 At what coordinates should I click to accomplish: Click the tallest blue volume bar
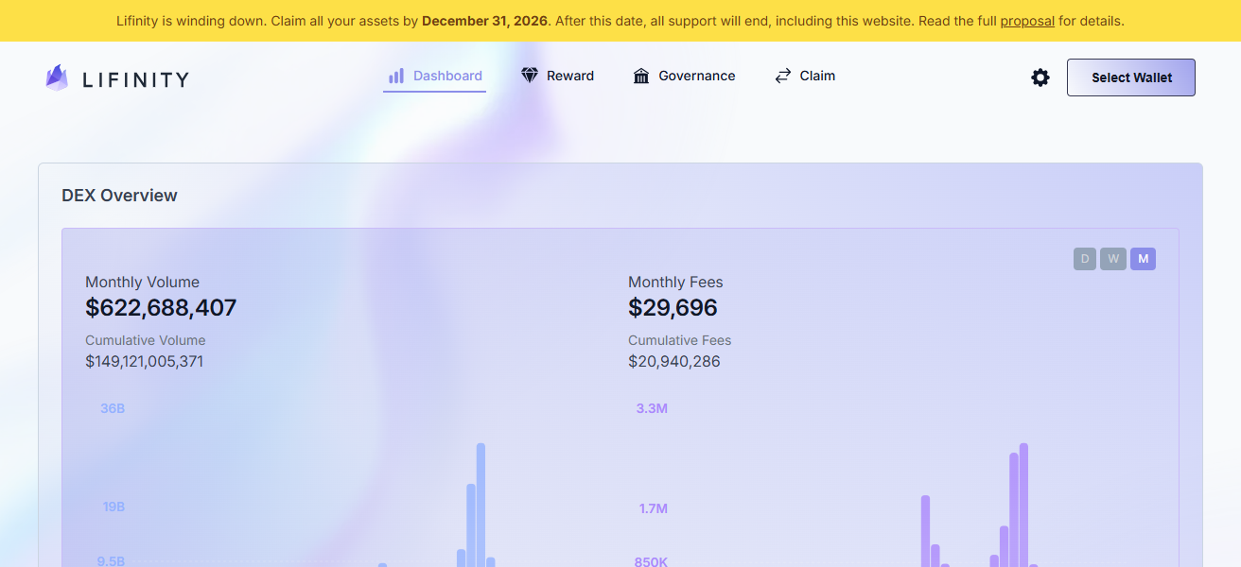(481, 501)
